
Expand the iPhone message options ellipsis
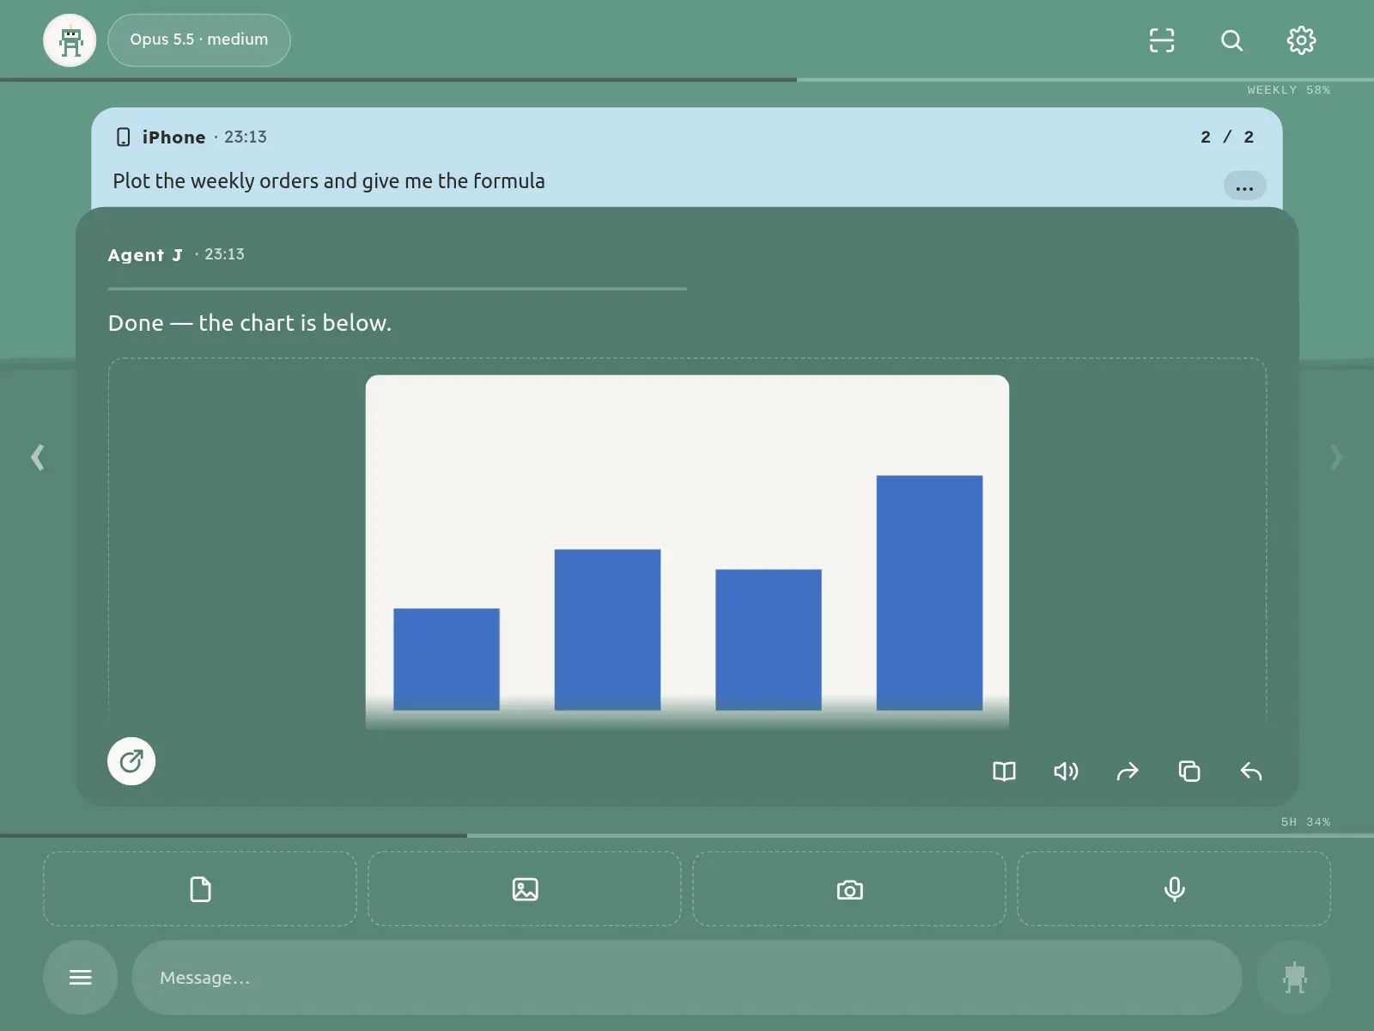[1244, 186]
